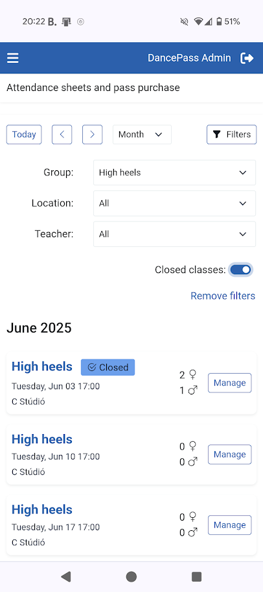The image size is (263, 592).
Task: Manage the Jun 10 High heels class
Action: point(229,454)
